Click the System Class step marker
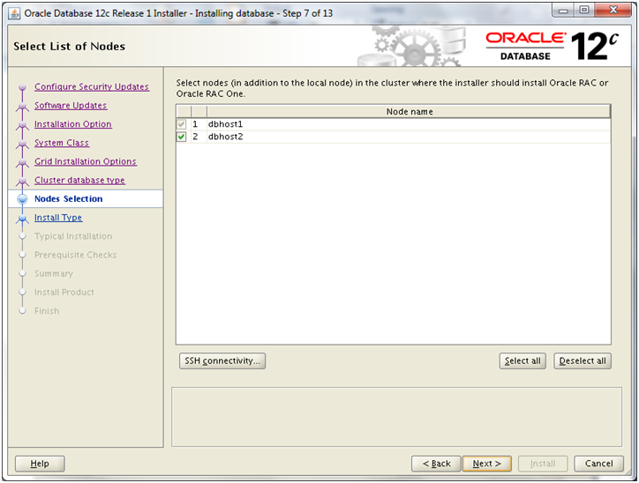This screenshot has width=639, height=483. pyautogui.click(x=22, y=144)
